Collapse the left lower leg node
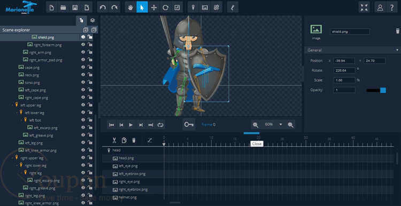 (x=17, y=113)
